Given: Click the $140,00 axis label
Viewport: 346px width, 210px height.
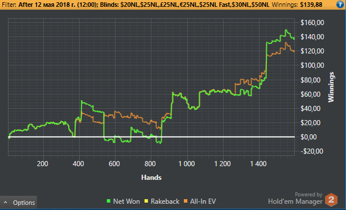Looking at the screenshot, I should click(312, 37).
